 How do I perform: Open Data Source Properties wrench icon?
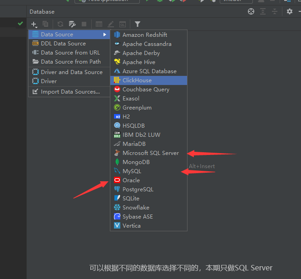pyautogui.click(x=72, y=24)
